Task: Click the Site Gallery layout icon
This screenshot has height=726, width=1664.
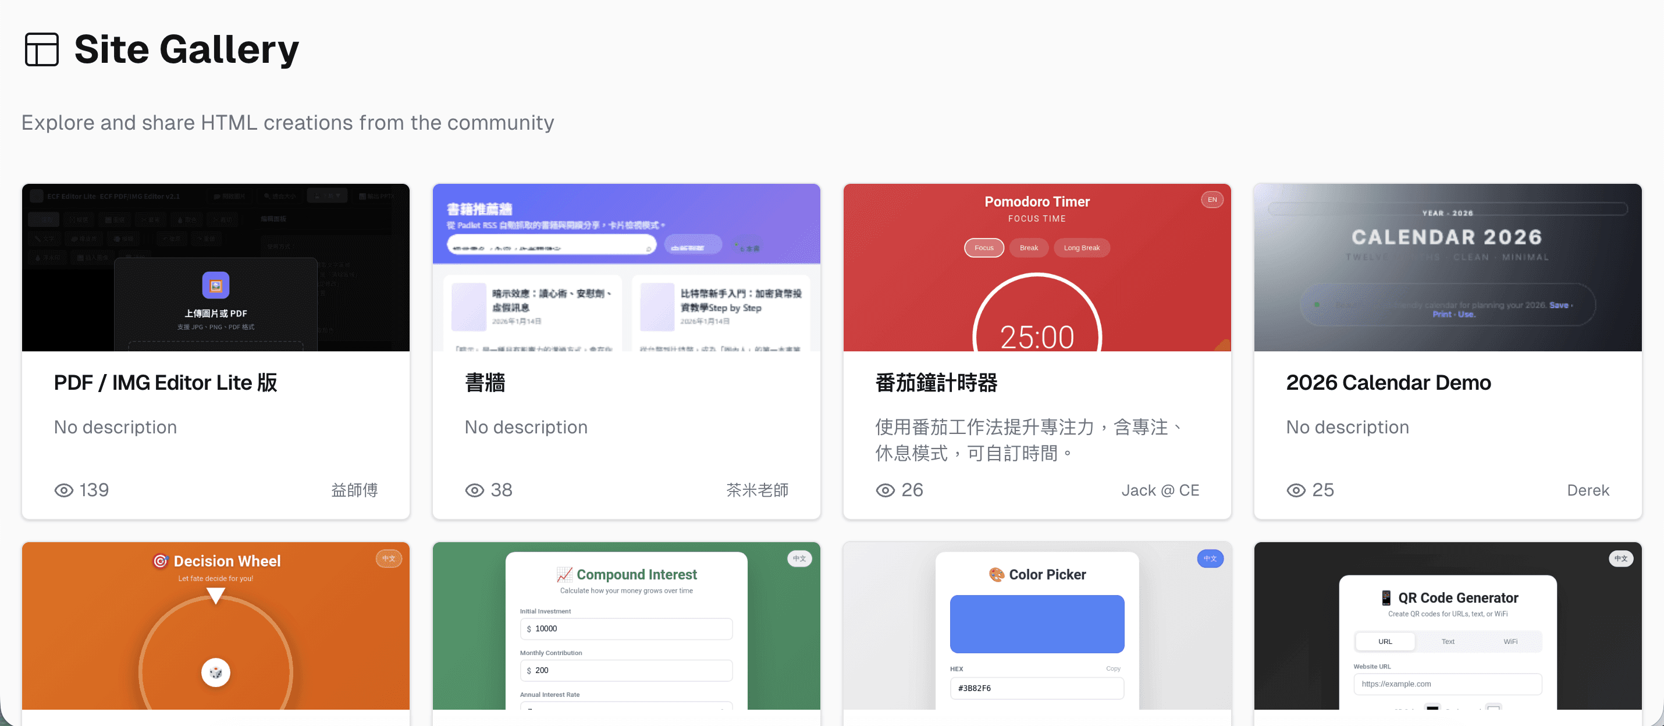Action: 41,49
